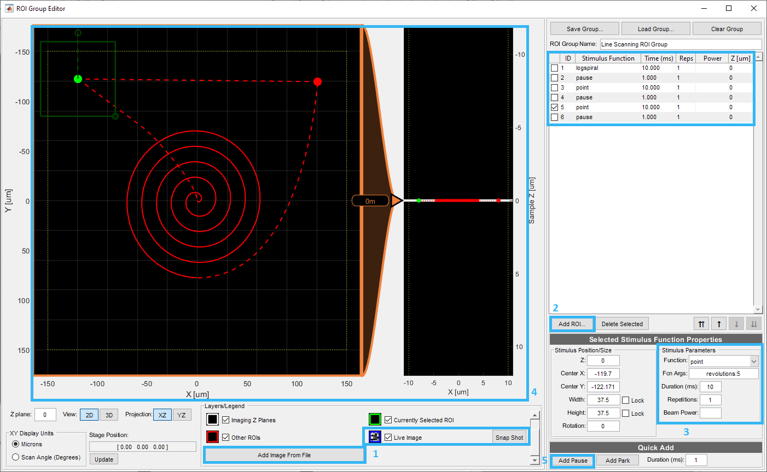Check the box for logspiral ROI 1
This screenshot has height=472, width=767.
pyautogui.click(x=555, y=68)
